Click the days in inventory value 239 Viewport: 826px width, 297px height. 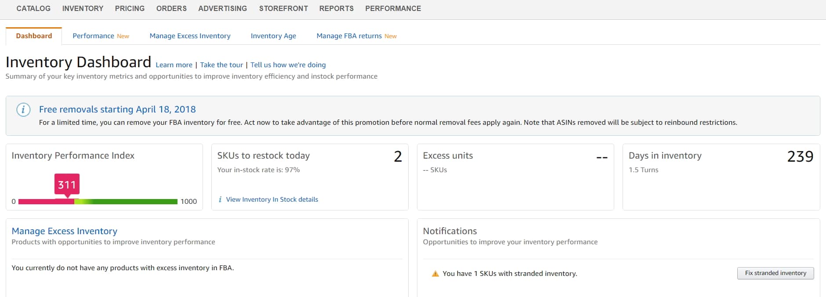tap(800, 156)
